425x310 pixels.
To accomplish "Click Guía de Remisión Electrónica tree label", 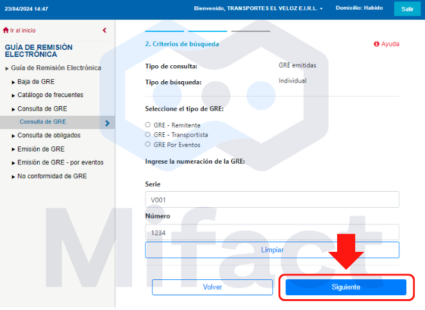I will [x=56, y=68].
